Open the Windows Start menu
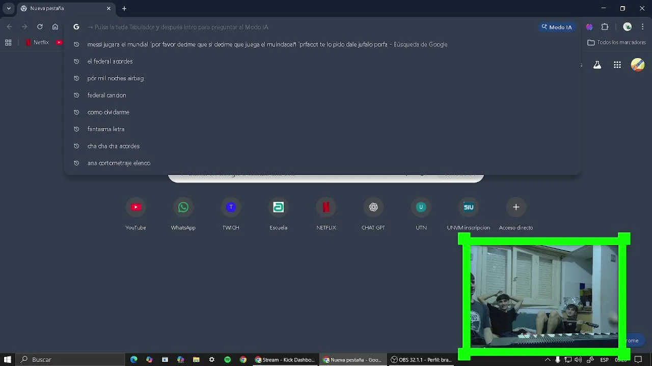 (7, 359)
